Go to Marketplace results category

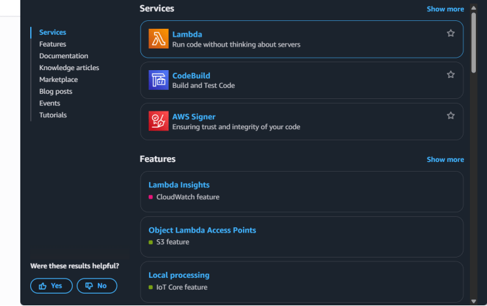pos(58,79)
